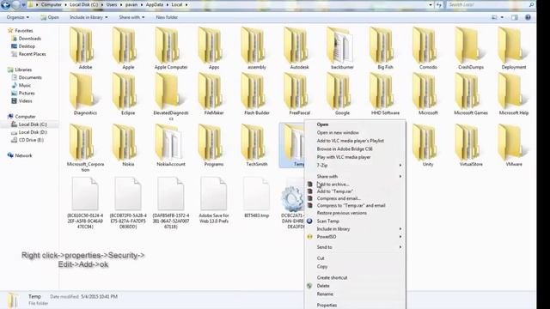
Task: Expand the PowerISO submenu
Action: point(355,237)
